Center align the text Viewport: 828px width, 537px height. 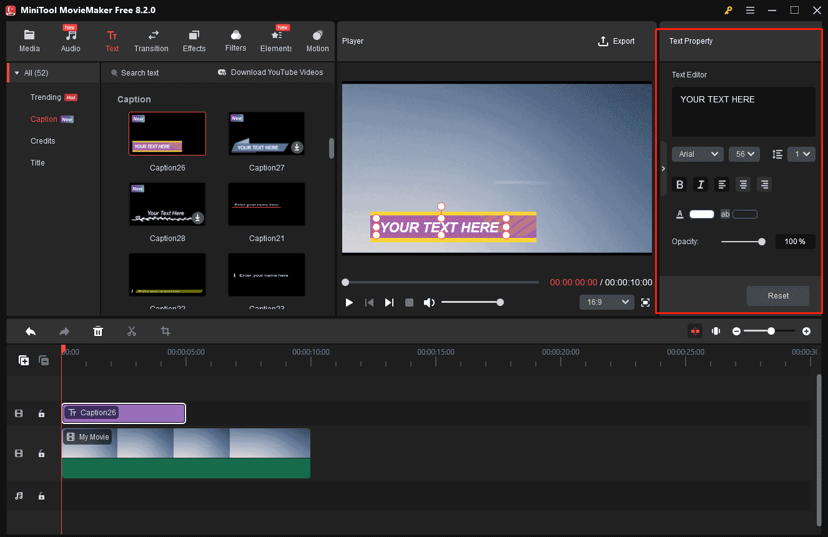pyautogui.click(x=743, y=184)
